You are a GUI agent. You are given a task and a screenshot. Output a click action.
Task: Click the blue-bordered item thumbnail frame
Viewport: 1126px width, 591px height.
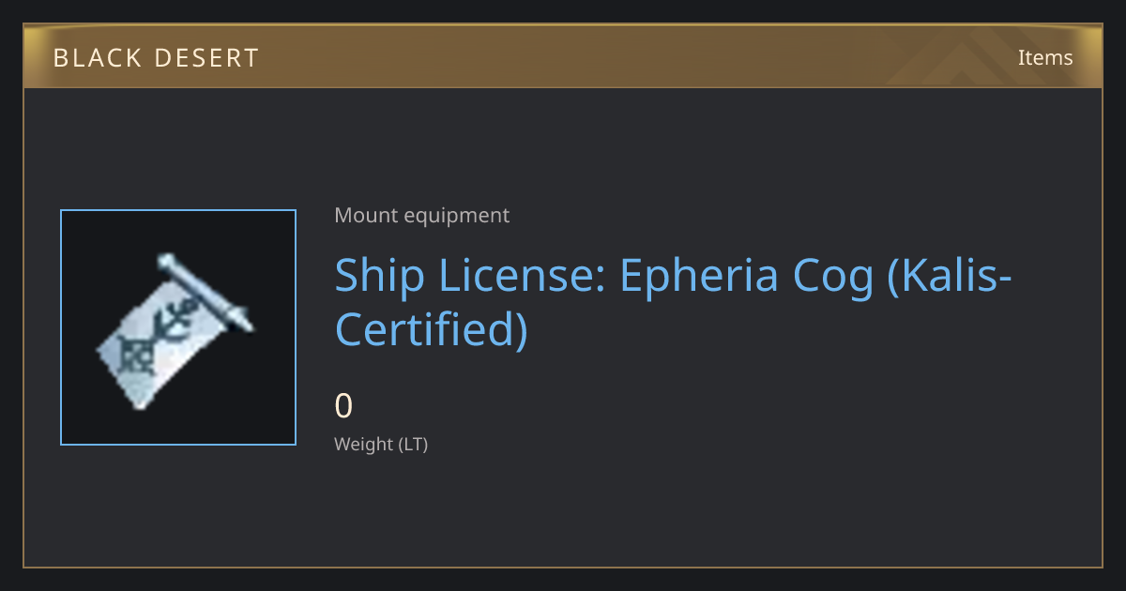click(x=178, y=327)
